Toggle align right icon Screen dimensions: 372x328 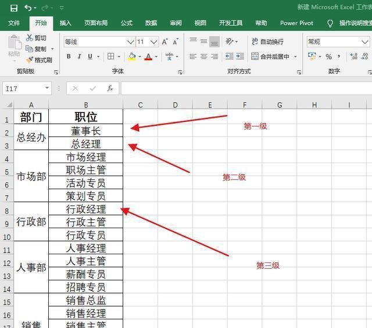pos(214,56)
